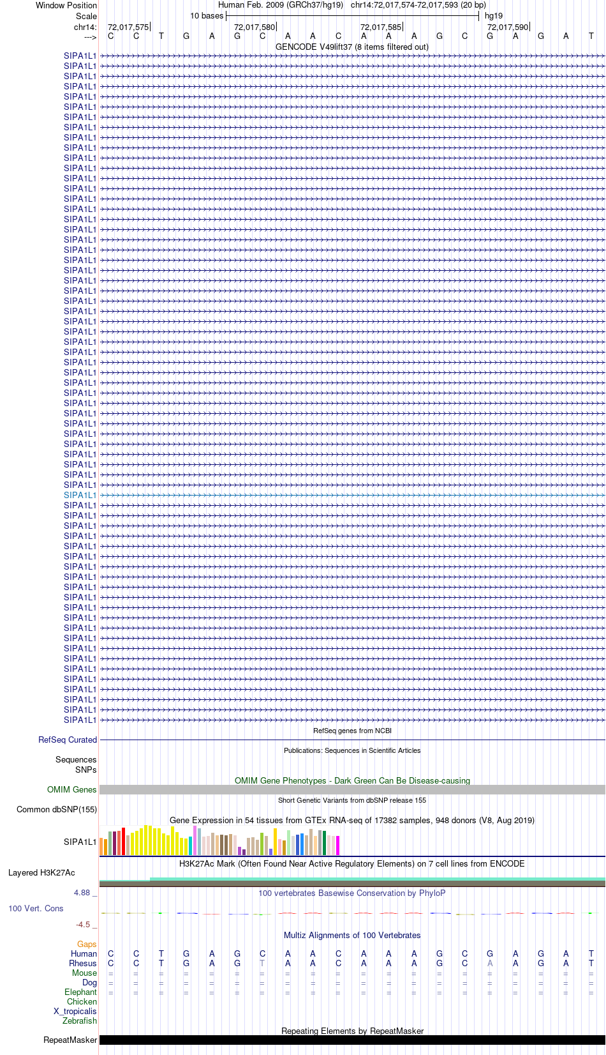The height and width of the screenshot is (1055, 606).
Task: Open the Common dbSNP(155) track label
Action: coord(57,809)
